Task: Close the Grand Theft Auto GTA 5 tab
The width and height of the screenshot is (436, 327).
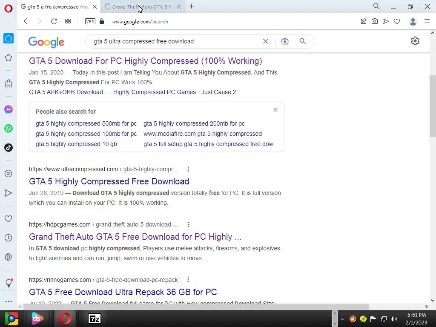Action: click(x=179, y=7)
